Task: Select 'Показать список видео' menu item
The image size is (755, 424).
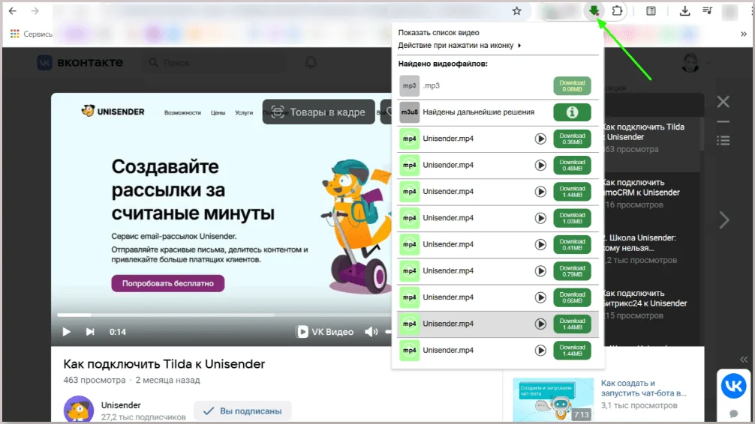Action: click(438, 33)
